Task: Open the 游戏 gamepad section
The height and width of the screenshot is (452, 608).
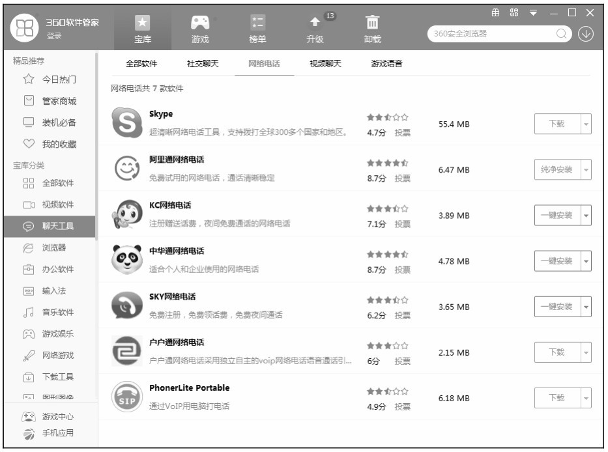Action: (200, 29)
